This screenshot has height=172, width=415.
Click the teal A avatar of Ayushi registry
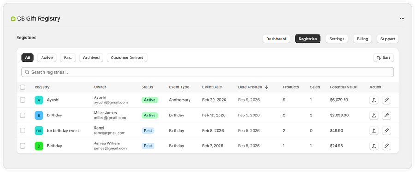39,100
